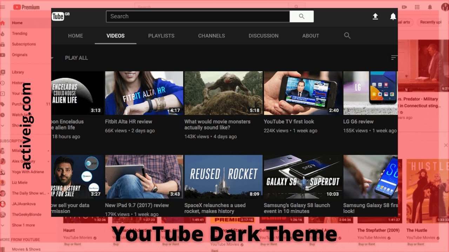Open the hamburger menu in background YouTube
This screenshot has height=252, width=449.
(x=2, y=7)
